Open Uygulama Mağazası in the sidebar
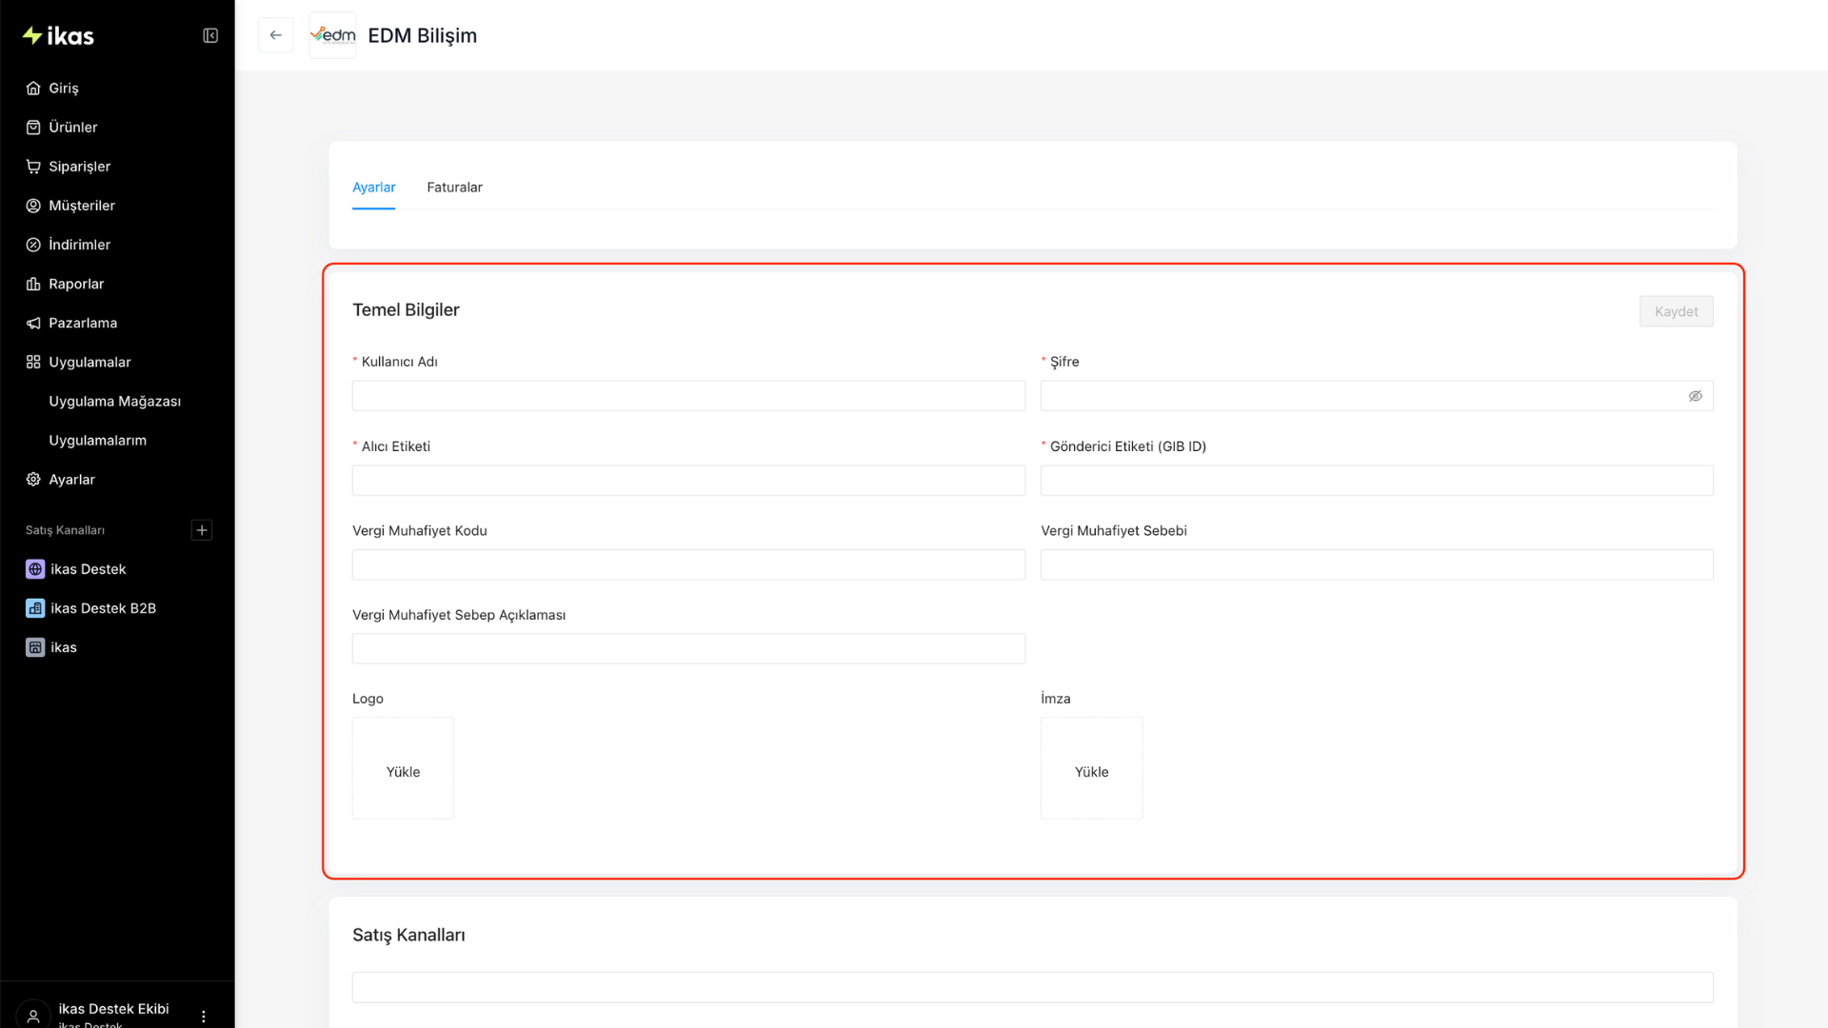 point(117,402)
